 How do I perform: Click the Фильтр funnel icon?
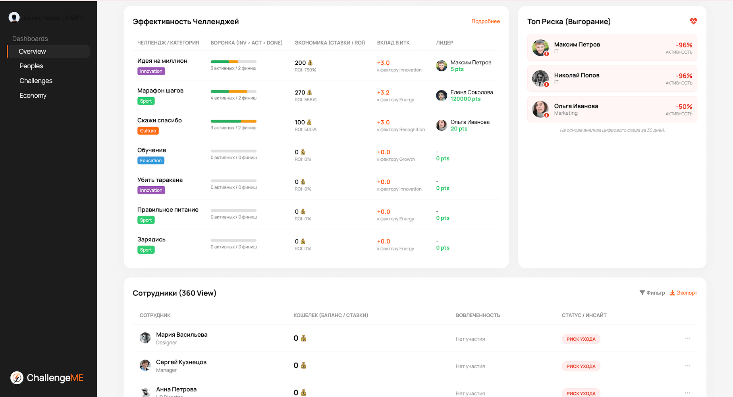(x=642, y=293)
